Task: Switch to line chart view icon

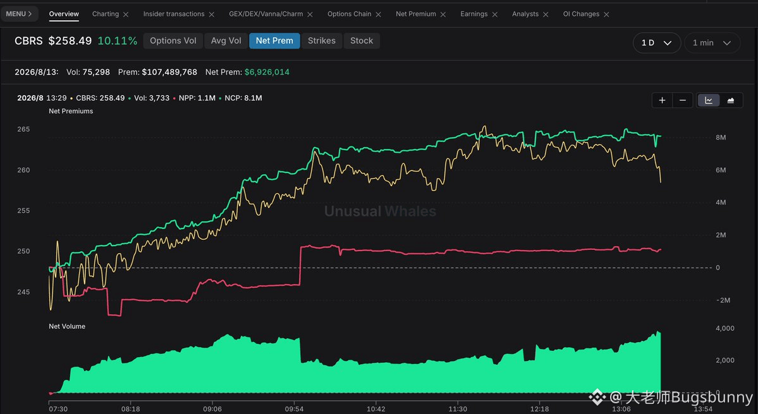Action: click(x=709, y=100)
